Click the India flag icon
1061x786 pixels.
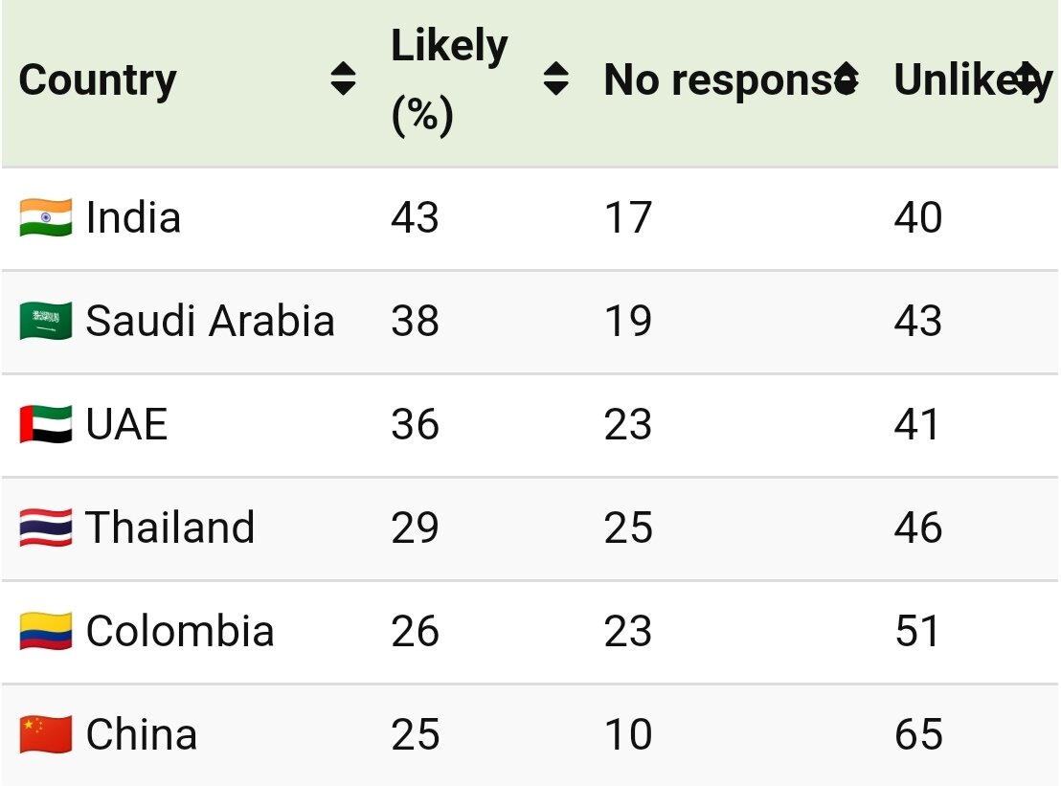[45, 217]
